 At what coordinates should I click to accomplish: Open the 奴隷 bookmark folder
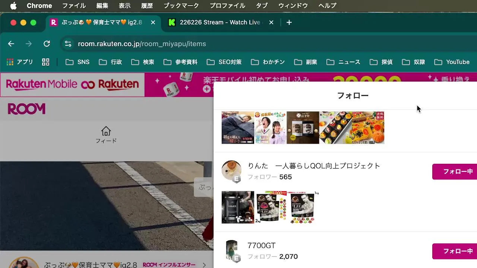(x=414, y=62)
